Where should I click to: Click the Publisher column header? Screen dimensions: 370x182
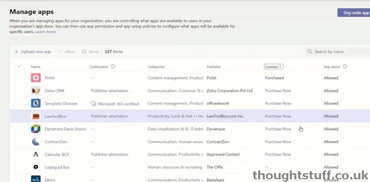[214, 67]
